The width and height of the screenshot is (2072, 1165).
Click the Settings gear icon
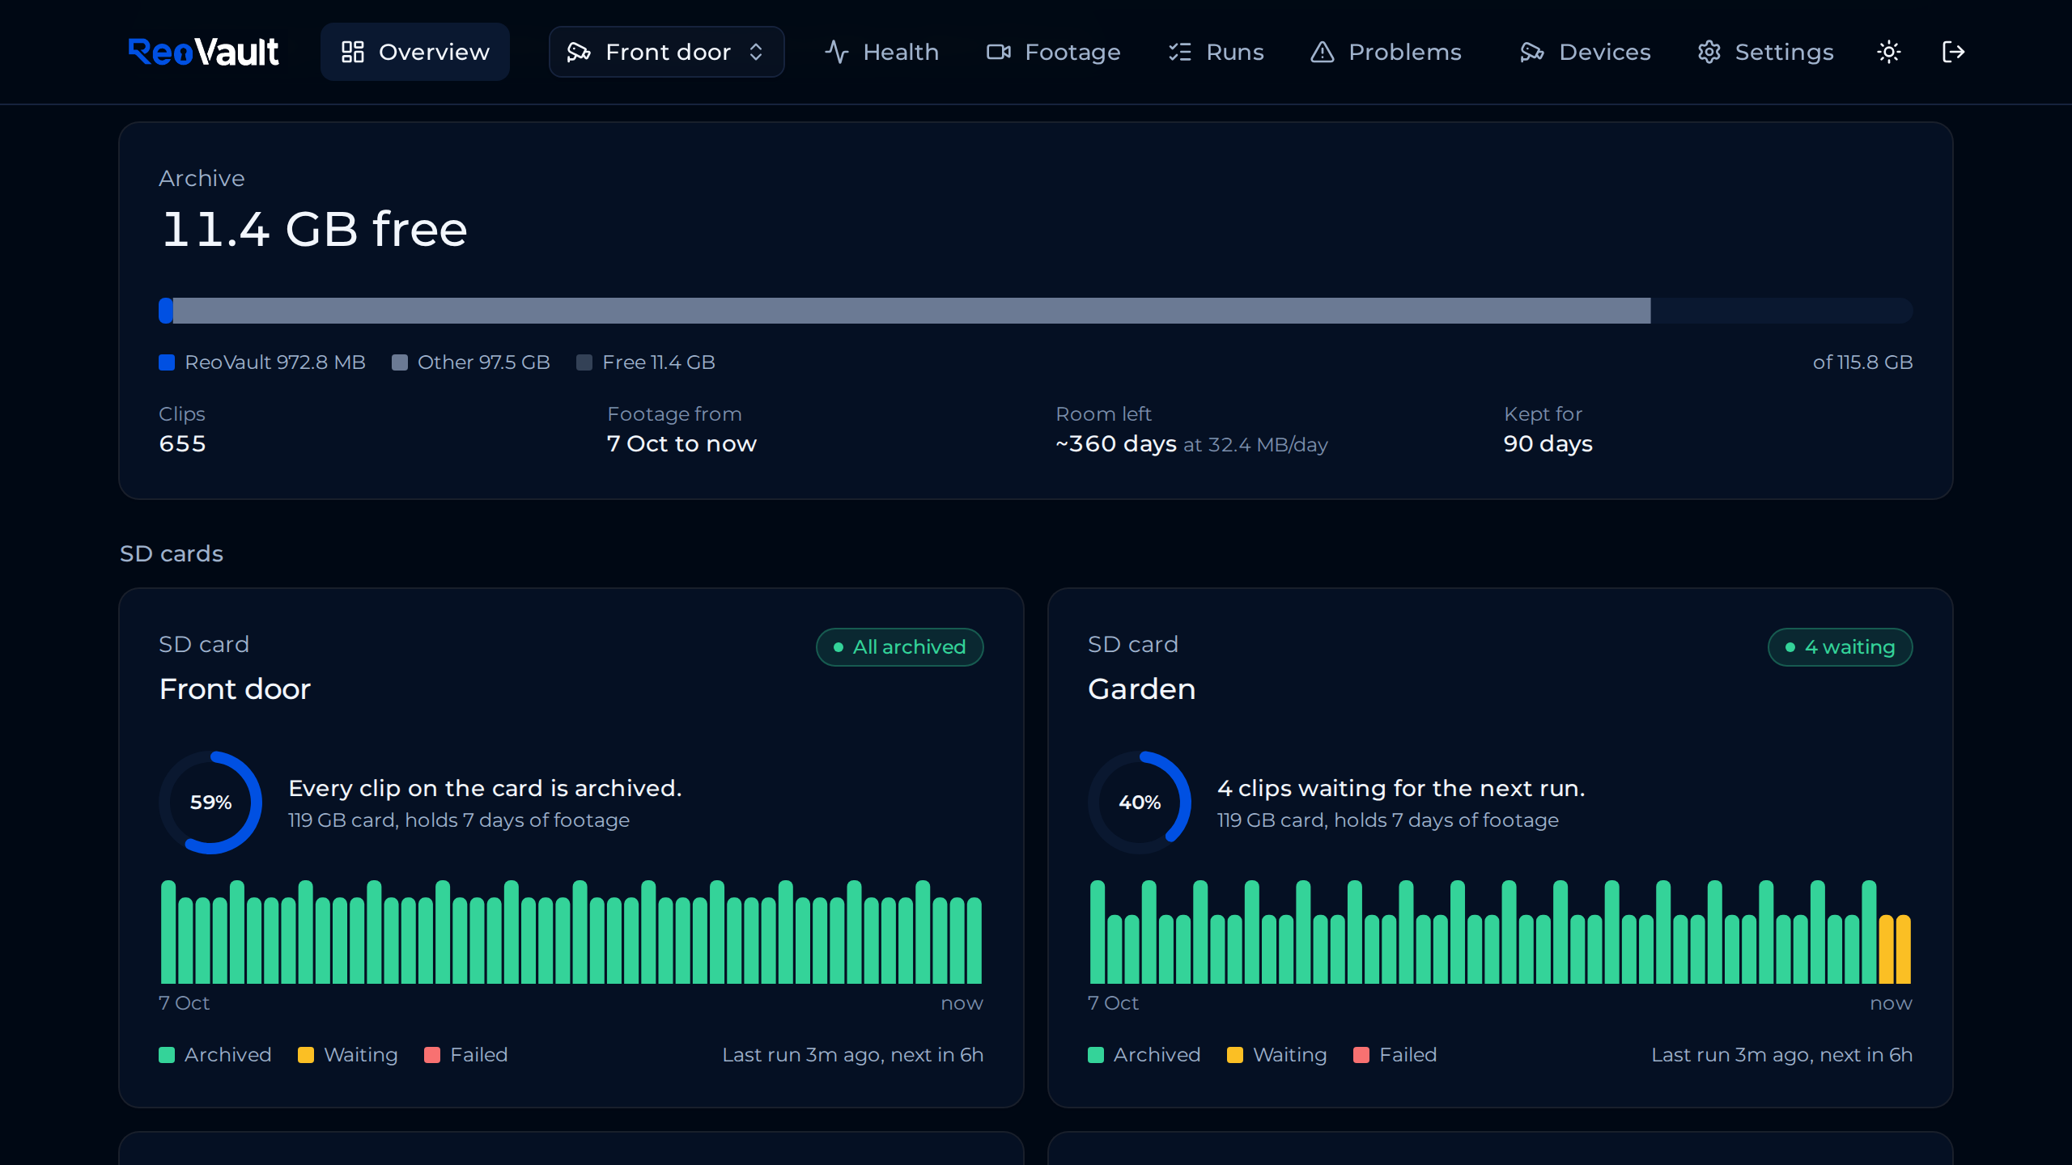pos(1709,52)
